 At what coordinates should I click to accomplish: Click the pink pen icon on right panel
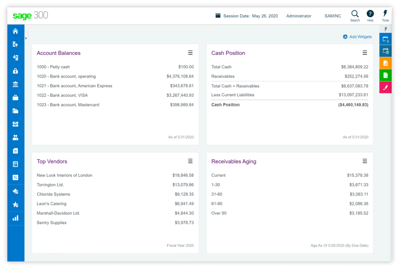click(x=385, y=87)
